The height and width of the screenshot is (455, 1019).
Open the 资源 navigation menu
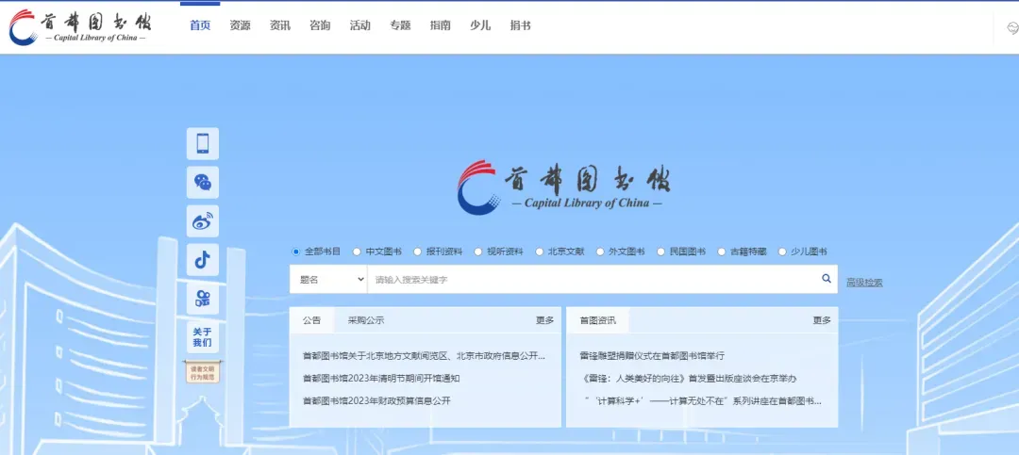pyautogui.click(x=240, y=25)
